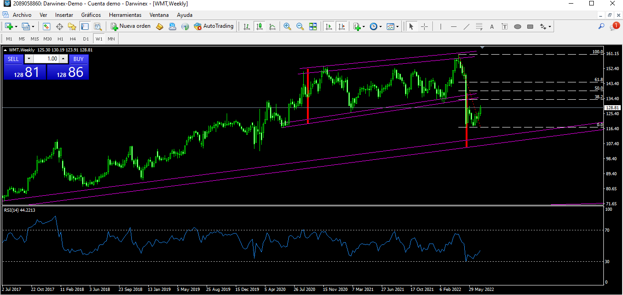Open the Insertar menu
This screenshot has height=295, width=623.
64,15
